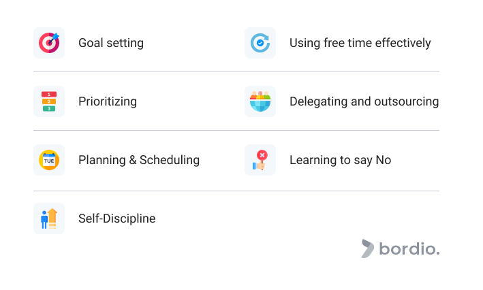Click the bordio. brand wordmark
The width and height of the screenshot is (483, 290).
tap(409, 248)
